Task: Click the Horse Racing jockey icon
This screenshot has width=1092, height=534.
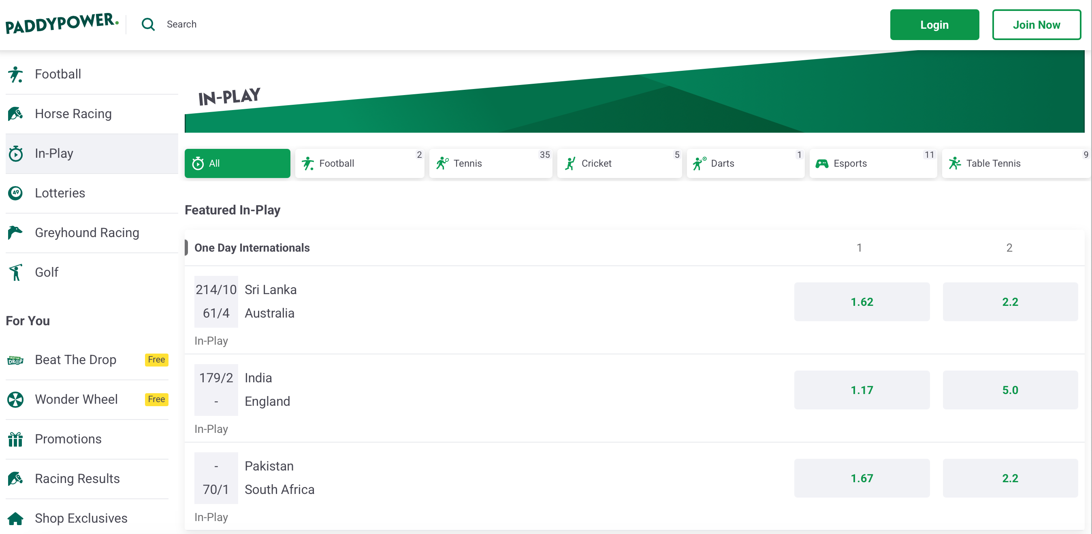Action: pyautogui.click(x=15, y=114)
